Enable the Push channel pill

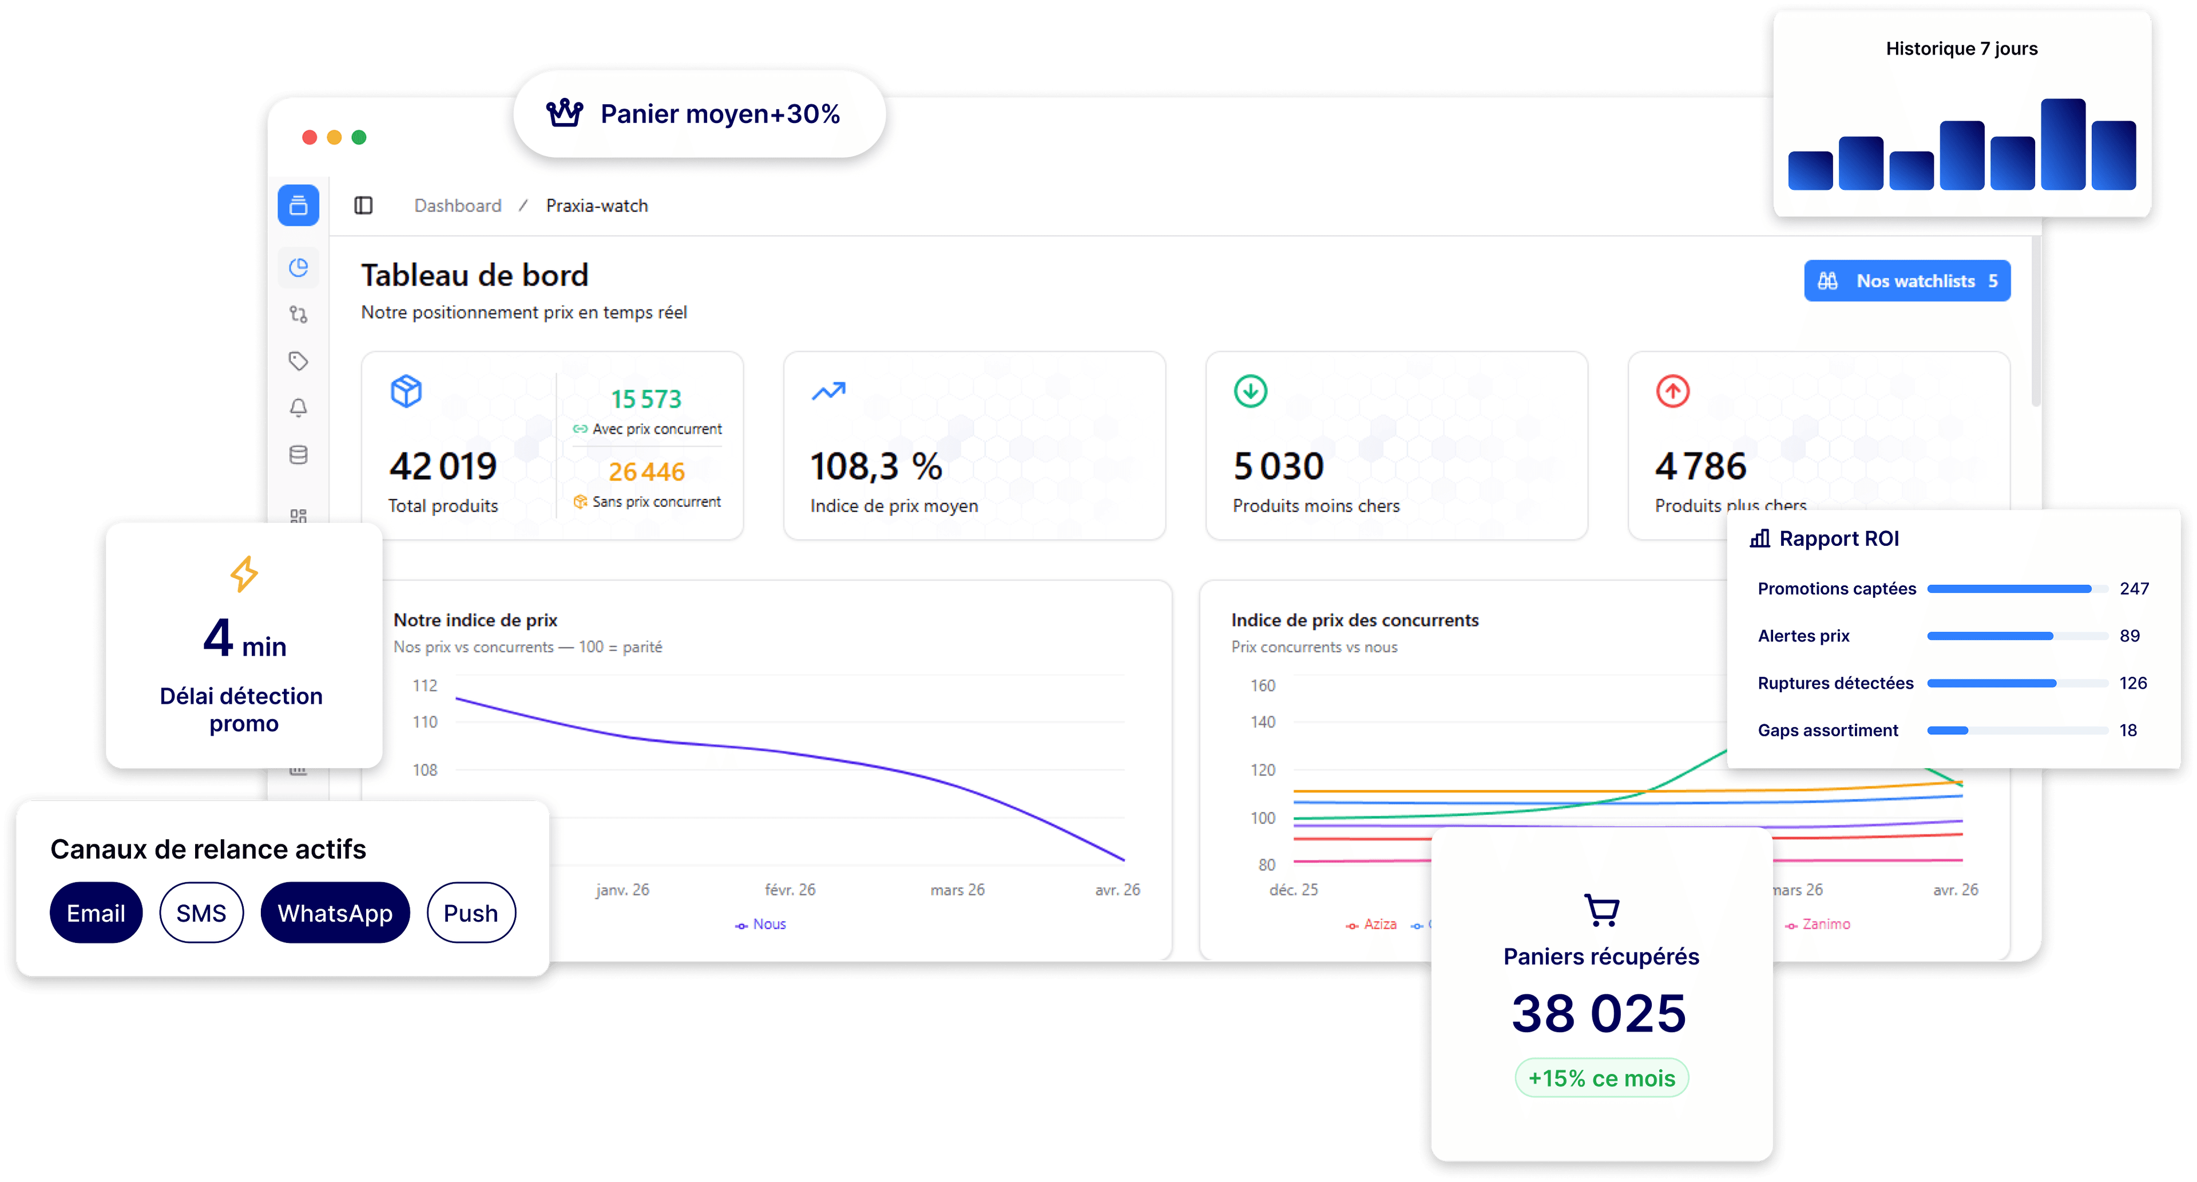[x=471, y=913]
